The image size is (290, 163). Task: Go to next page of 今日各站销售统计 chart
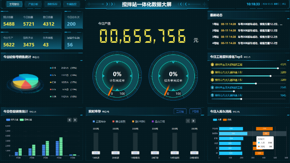[x=75, y=120]
